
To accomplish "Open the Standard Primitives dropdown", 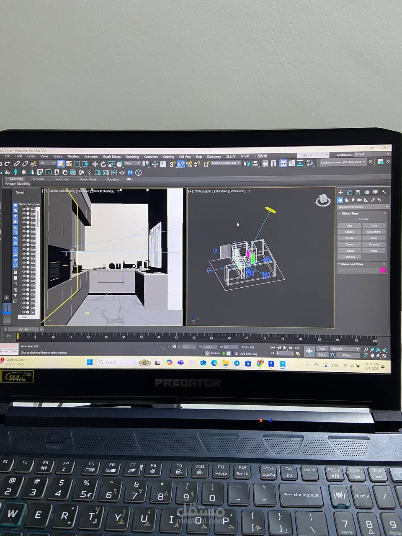I will point(363,207).
